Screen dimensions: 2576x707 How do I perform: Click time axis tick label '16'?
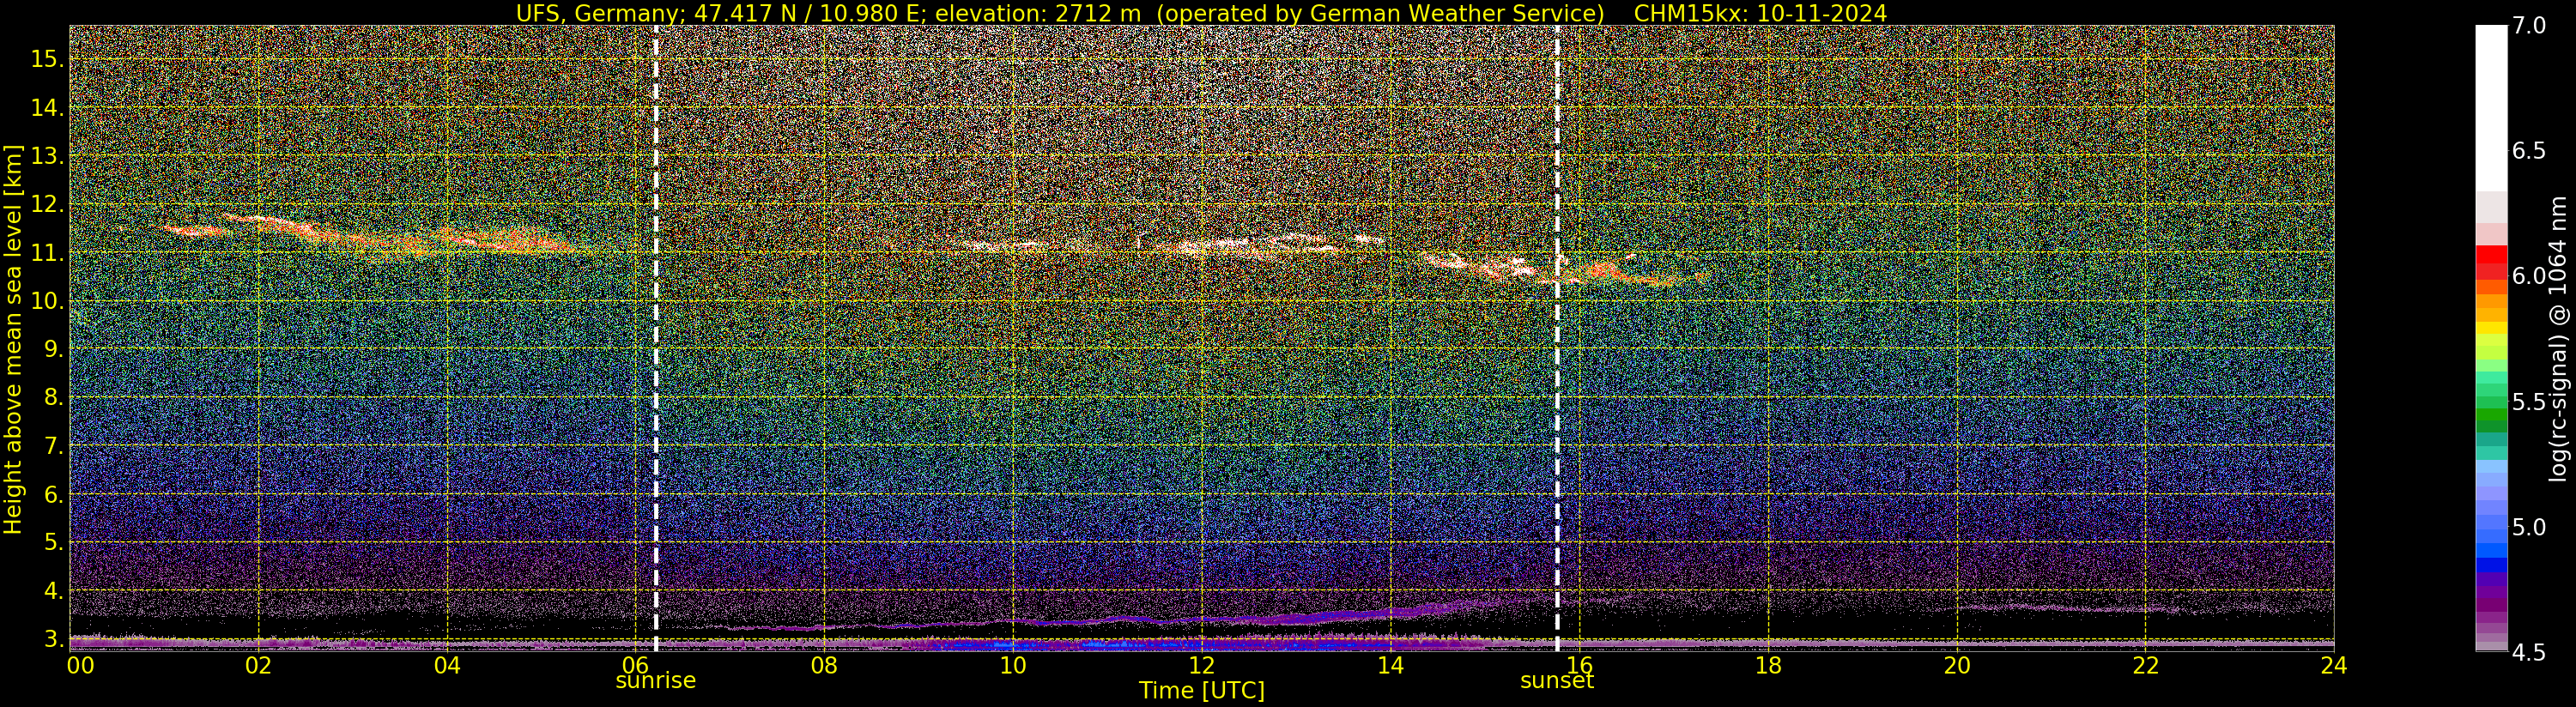pyautogui.click(x=1579, y=665)
